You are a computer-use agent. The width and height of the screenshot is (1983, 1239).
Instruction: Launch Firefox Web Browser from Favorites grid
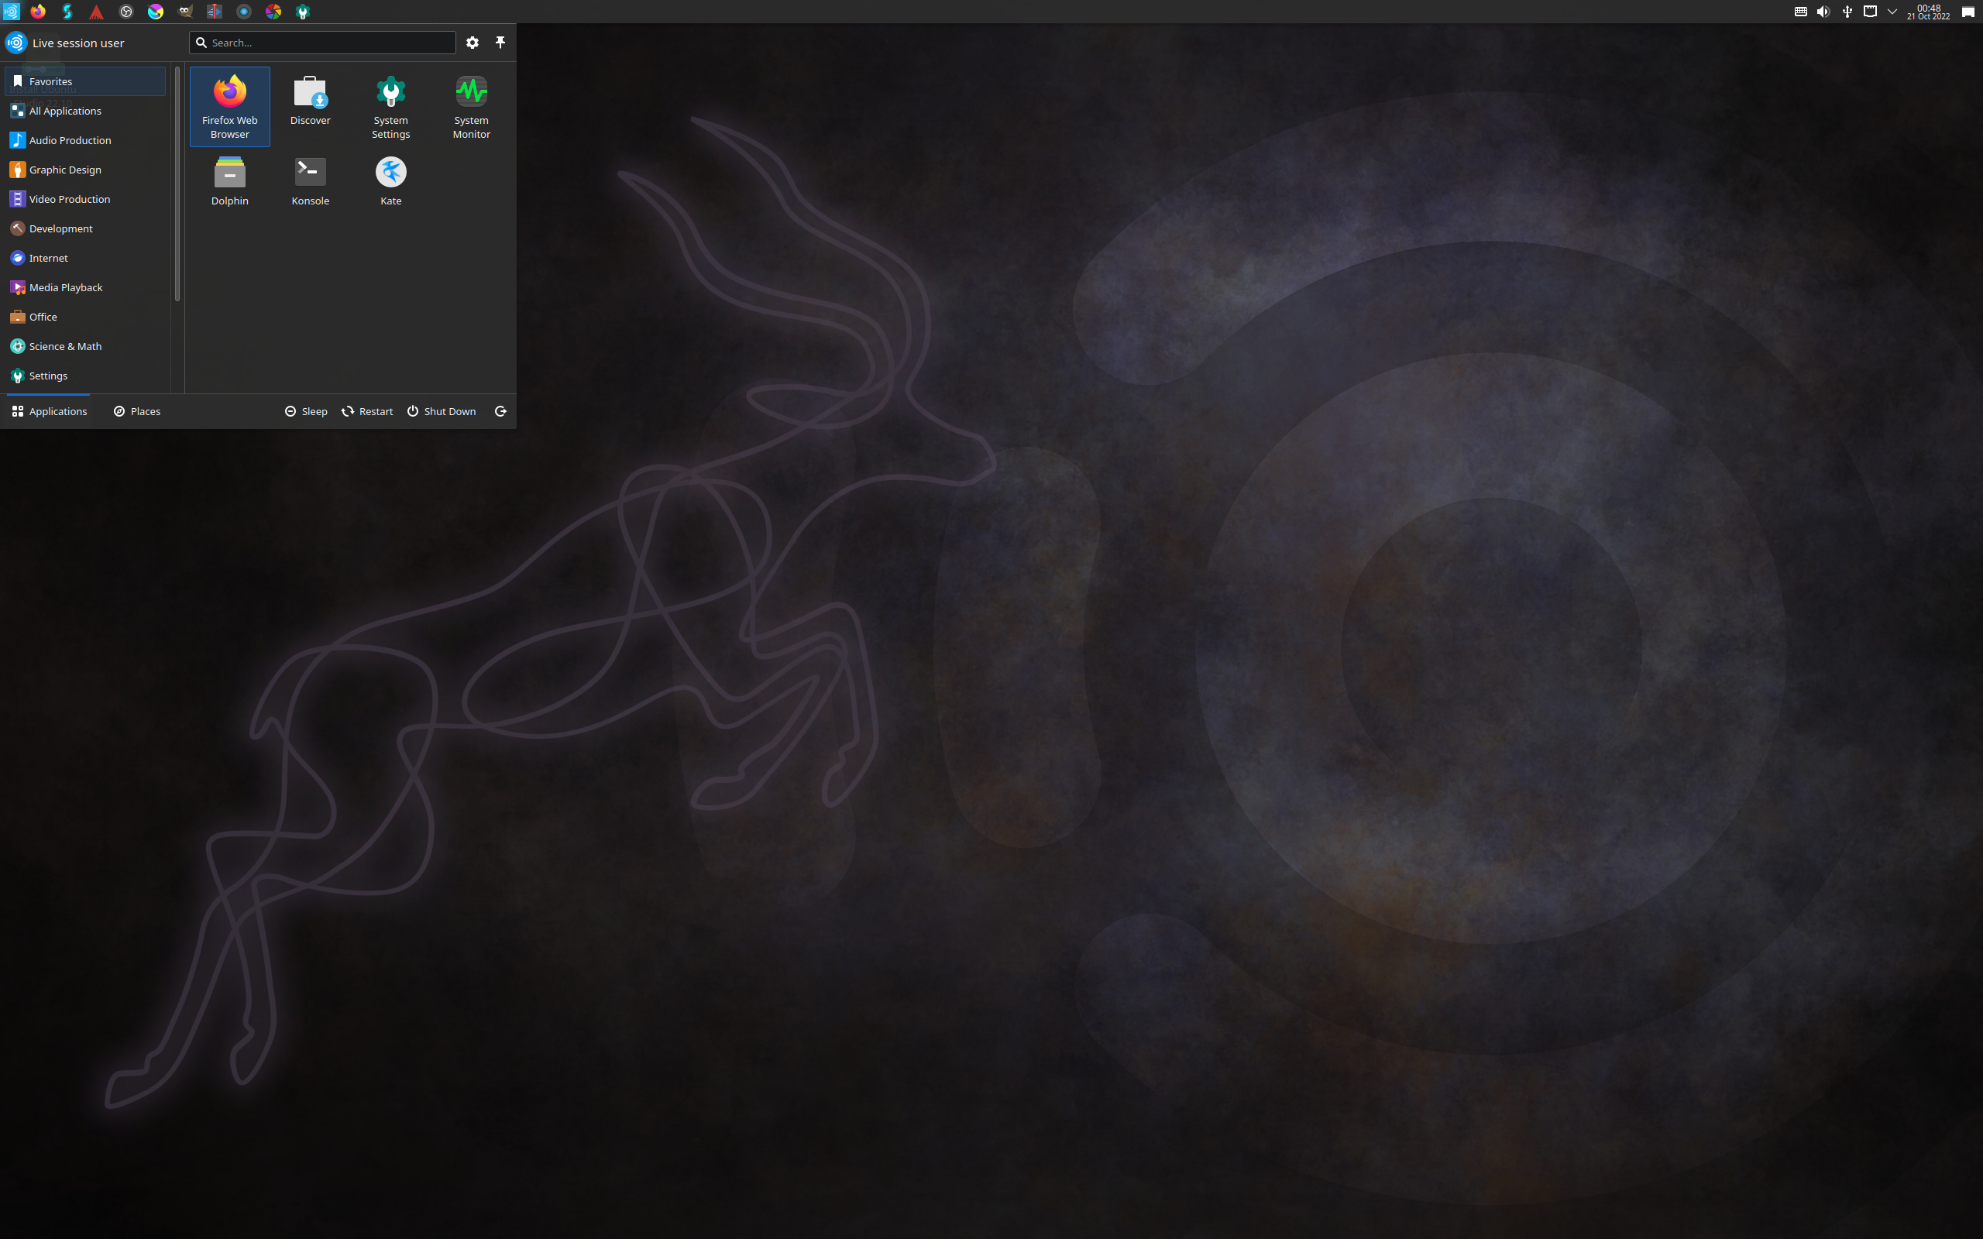229,107
